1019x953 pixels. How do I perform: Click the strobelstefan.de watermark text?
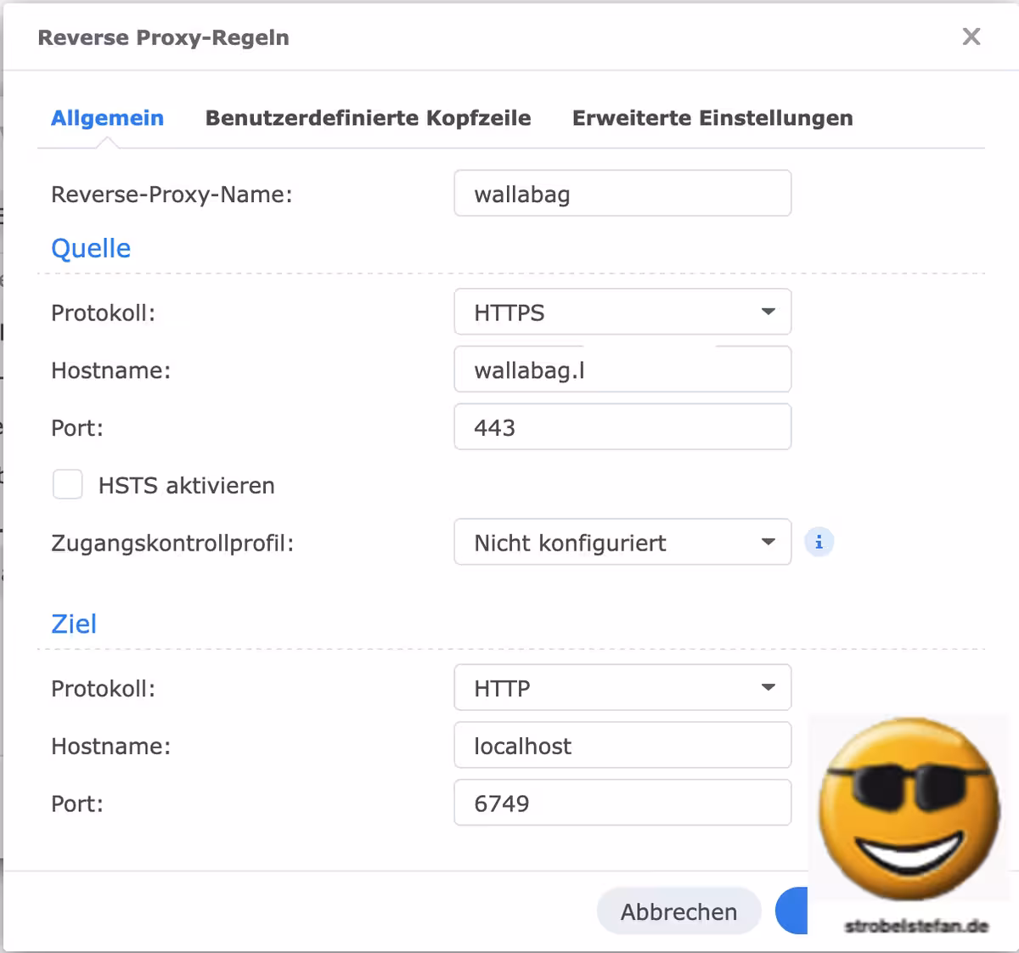[x=916, y=926]
